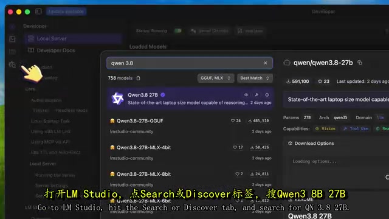Screen dimensions: 389x219
Task: Select the Qwen3.8 27B staff pick result
Action: (x=190, y=99)
